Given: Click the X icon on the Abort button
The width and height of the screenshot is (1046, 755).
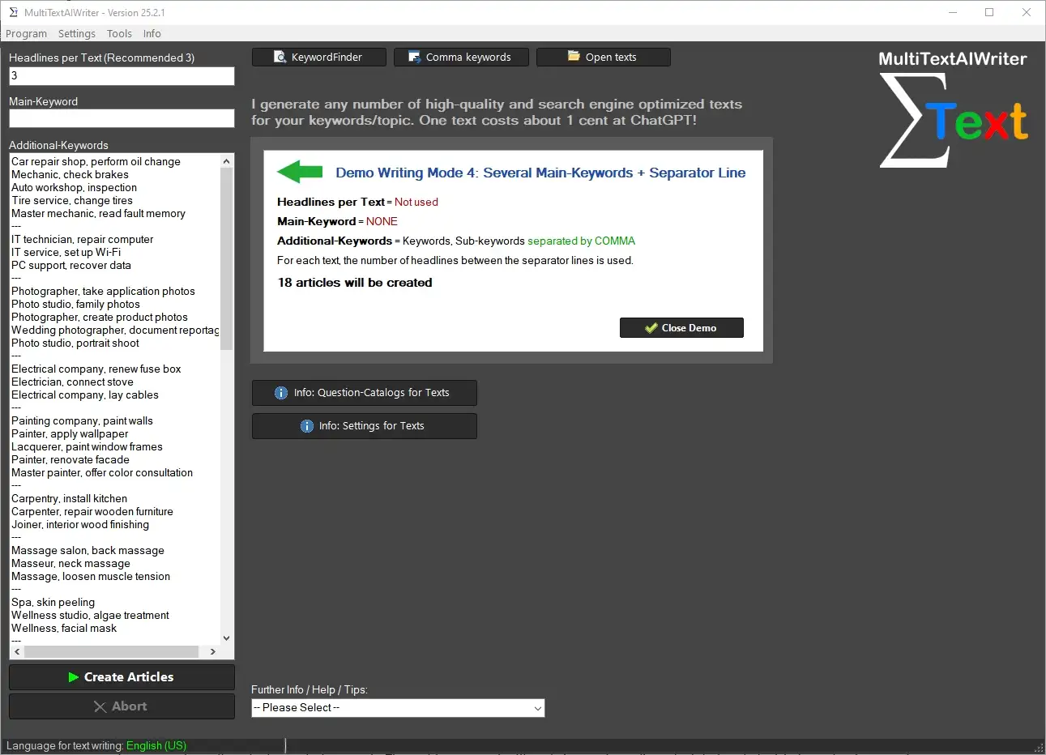Looking at the screenshot, I should pyautogui.click(x=99, y=706).
